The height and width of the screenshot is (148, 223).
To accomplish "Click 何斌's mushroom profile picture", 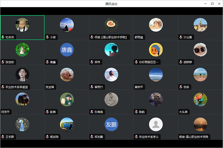I will [x=111, y=24].
